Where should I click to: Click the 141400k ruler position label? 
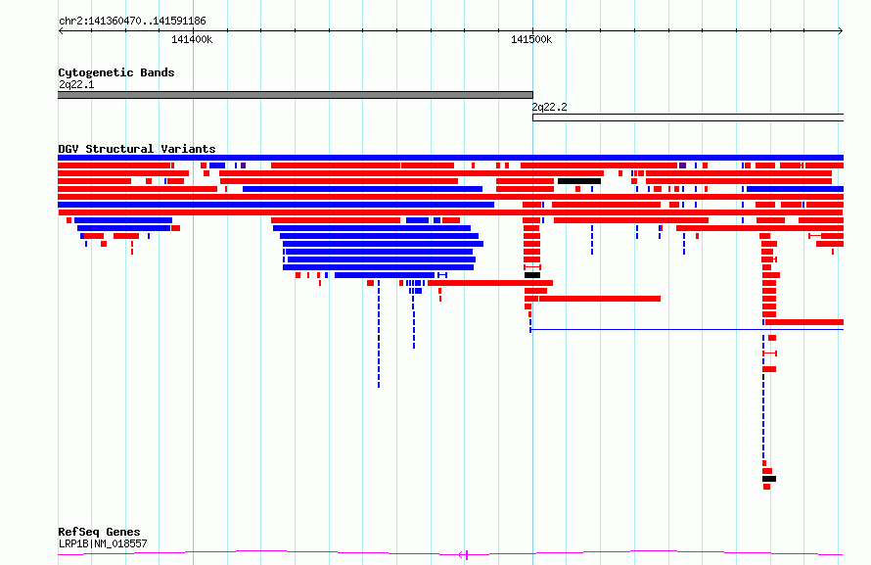tap(192, 39)
